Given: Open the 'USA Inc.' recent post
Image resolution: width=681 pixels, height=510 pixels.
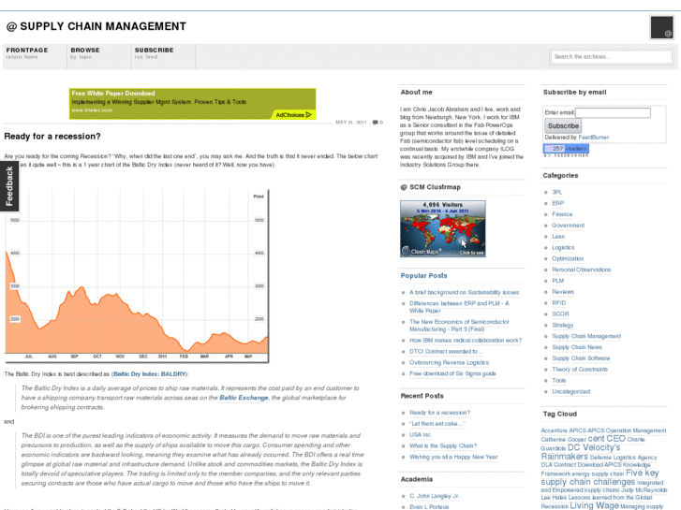Looking at the screenshot, I should tap(420, 435).
